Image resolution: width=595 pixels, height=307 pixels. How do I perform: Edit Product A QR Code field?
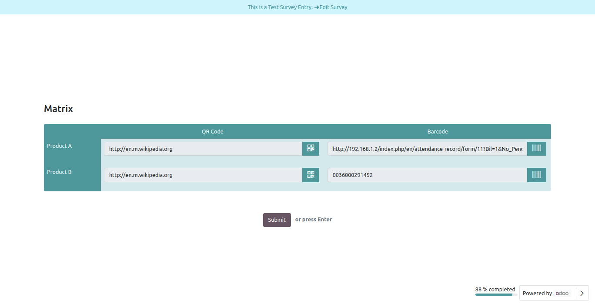pos(203,149)
